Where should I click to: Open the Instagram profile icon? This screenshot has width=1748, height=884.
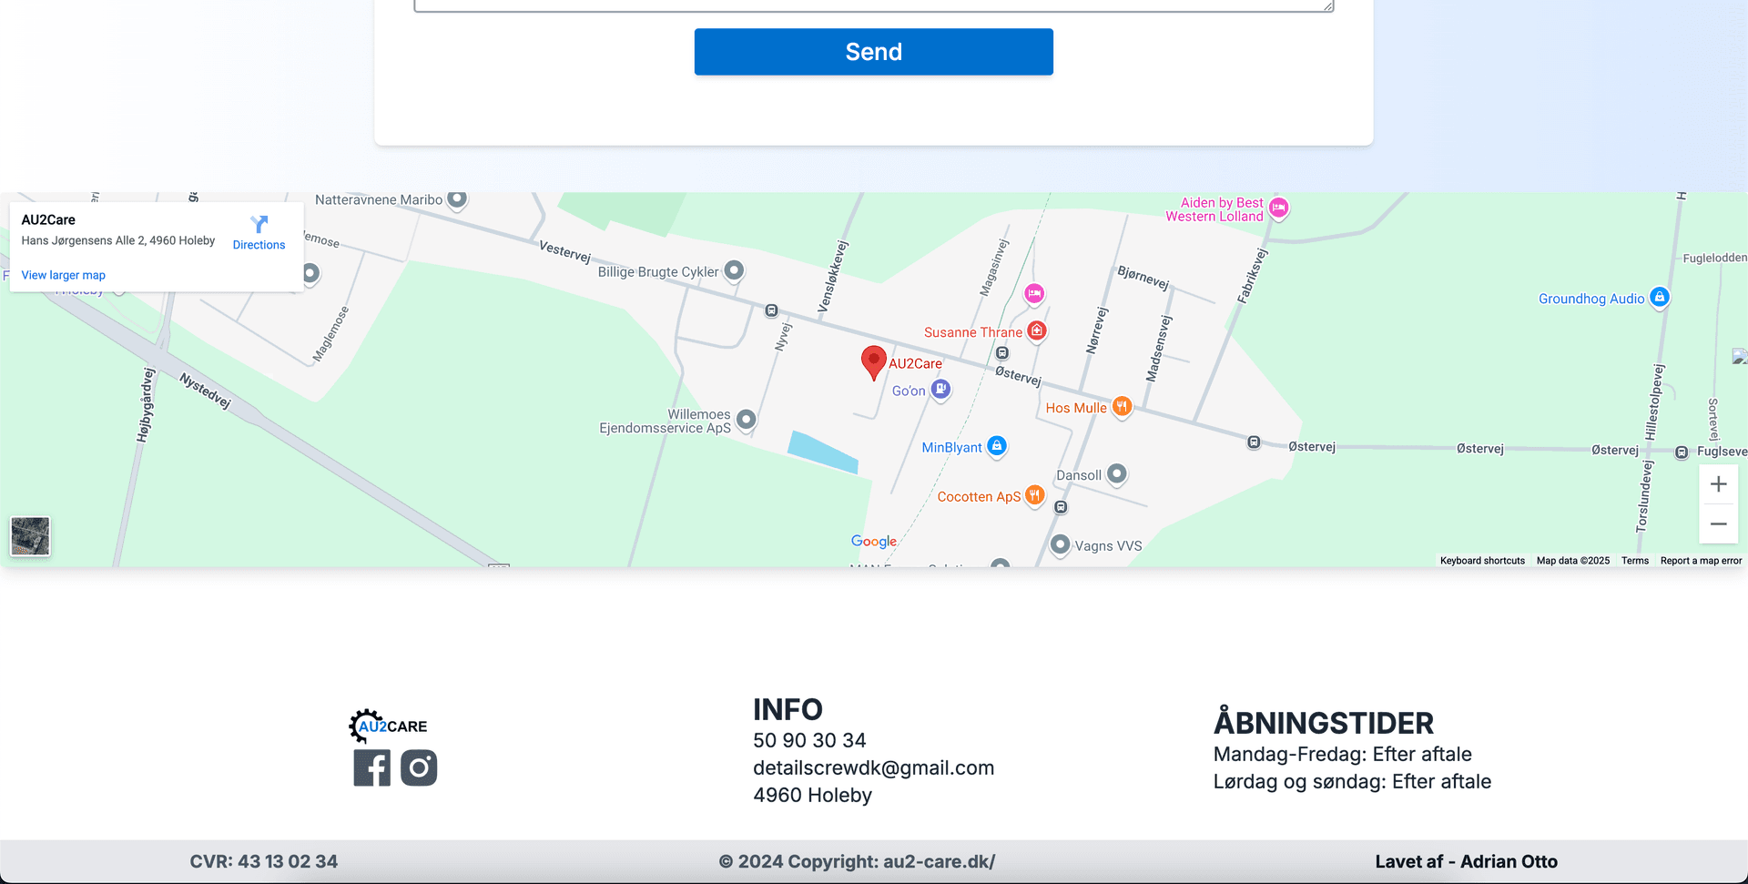[x=419, y=767]
